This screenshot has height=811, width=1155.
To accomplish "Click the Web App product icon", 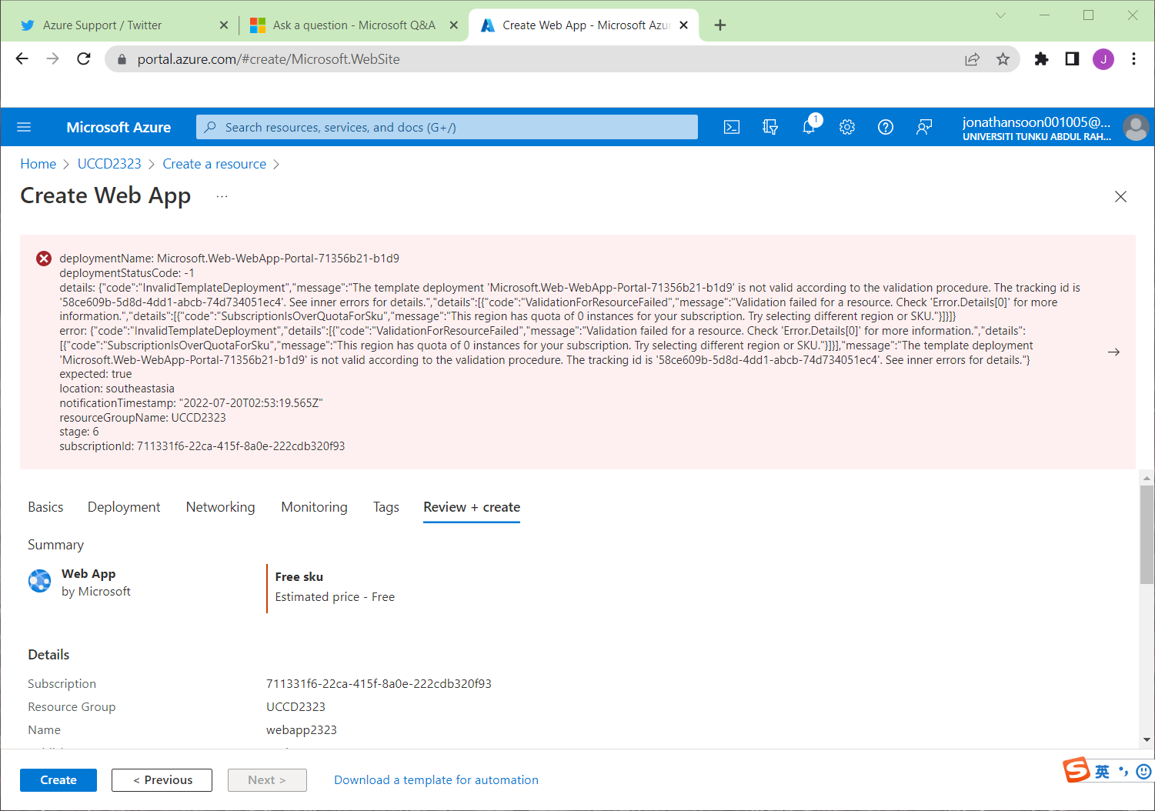I will point(39,581).
